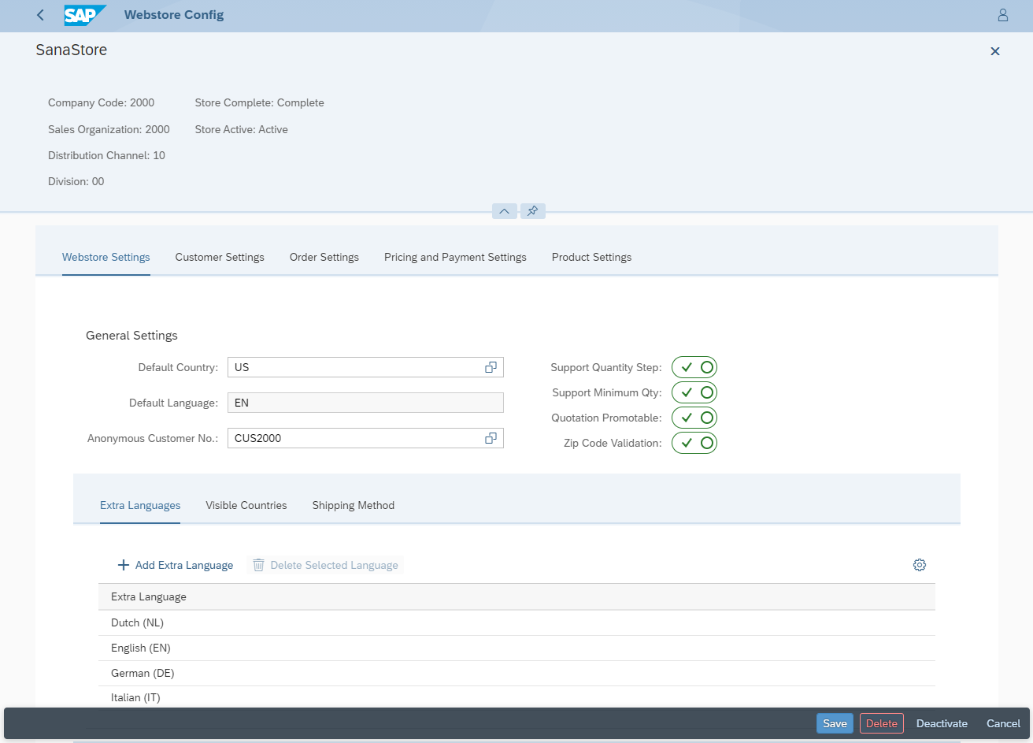
Task: Select the Shipping Method sub-tab
Action: point(354,505)
